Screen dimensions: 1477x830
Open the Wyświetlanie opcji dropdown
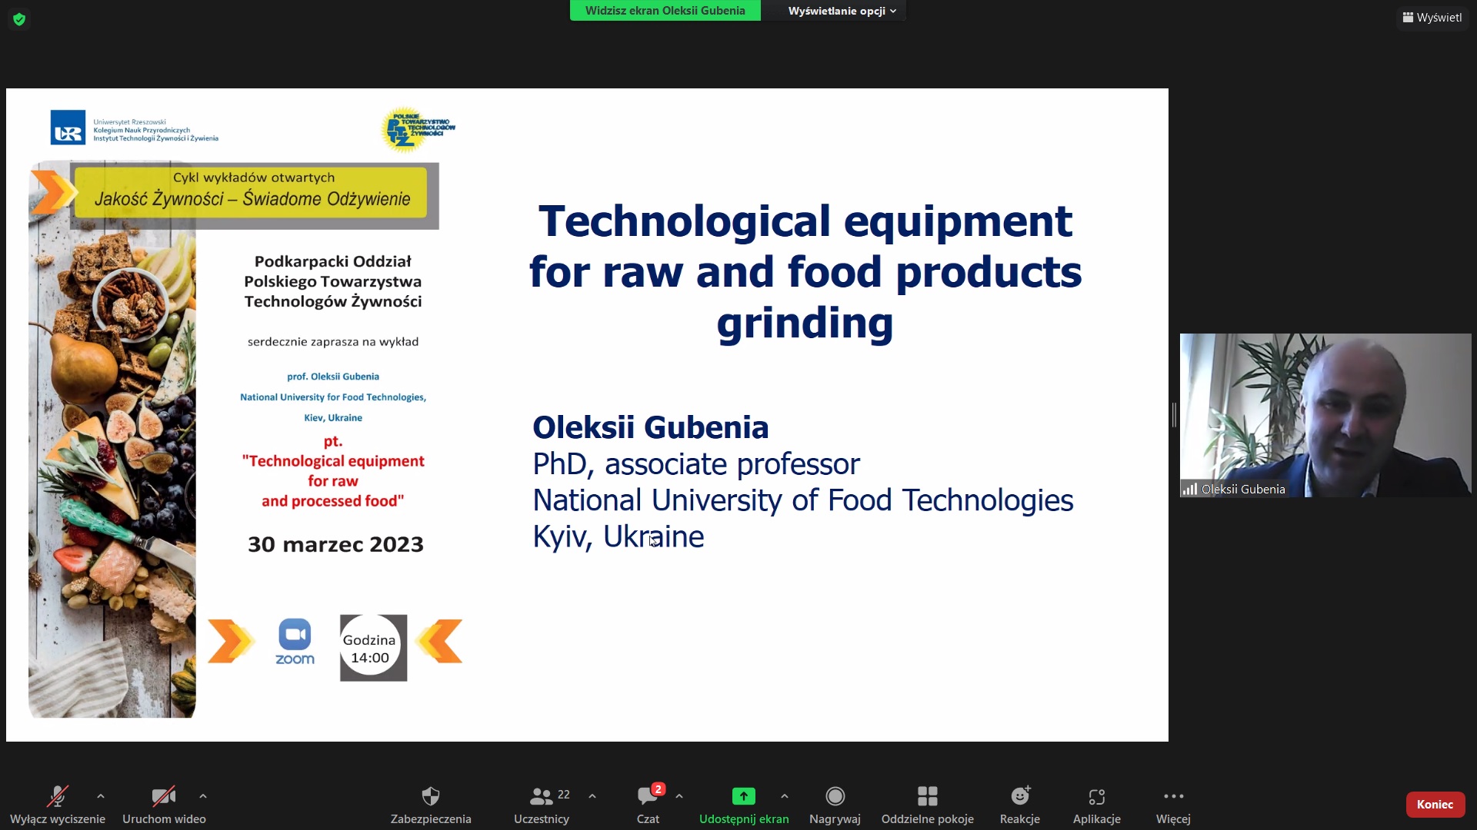(x=842, y=11)
